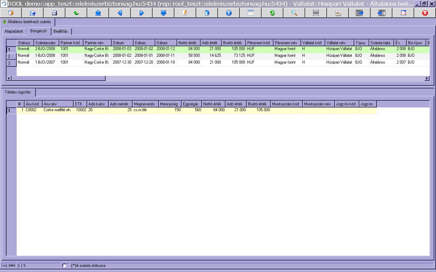The image size is (436, 272).
Task: Toggle the status bar radio indicator
Action: pyautogui.click(x=64, y=266)
